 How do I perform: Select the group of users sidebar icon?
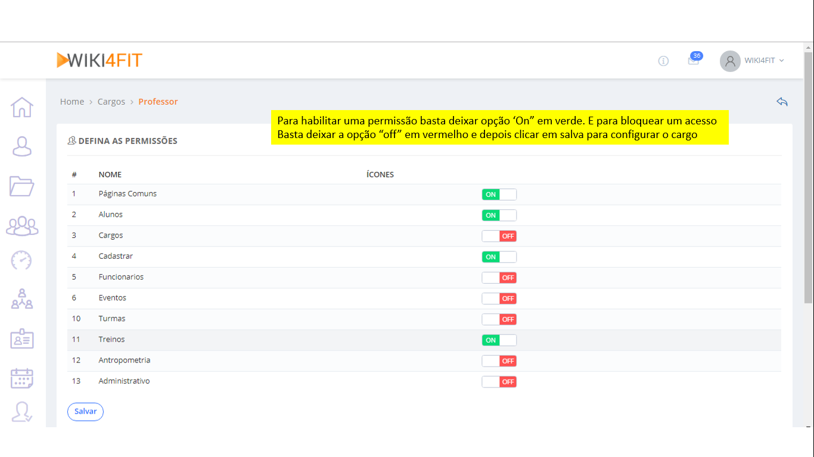22,226
